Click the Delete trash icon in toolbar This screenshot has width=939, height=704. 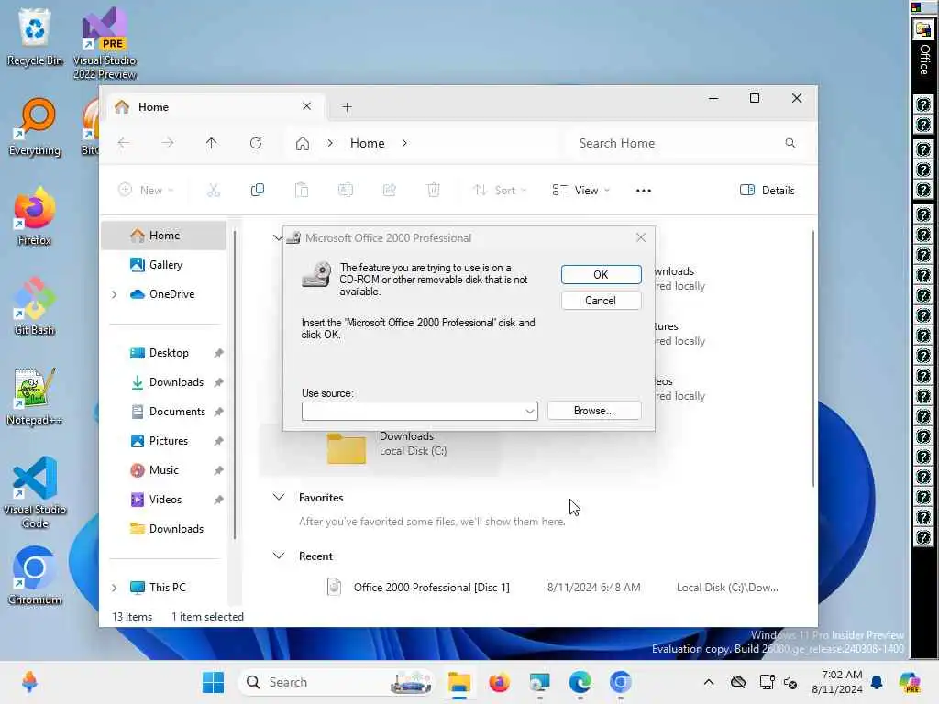tap(433, 191)
